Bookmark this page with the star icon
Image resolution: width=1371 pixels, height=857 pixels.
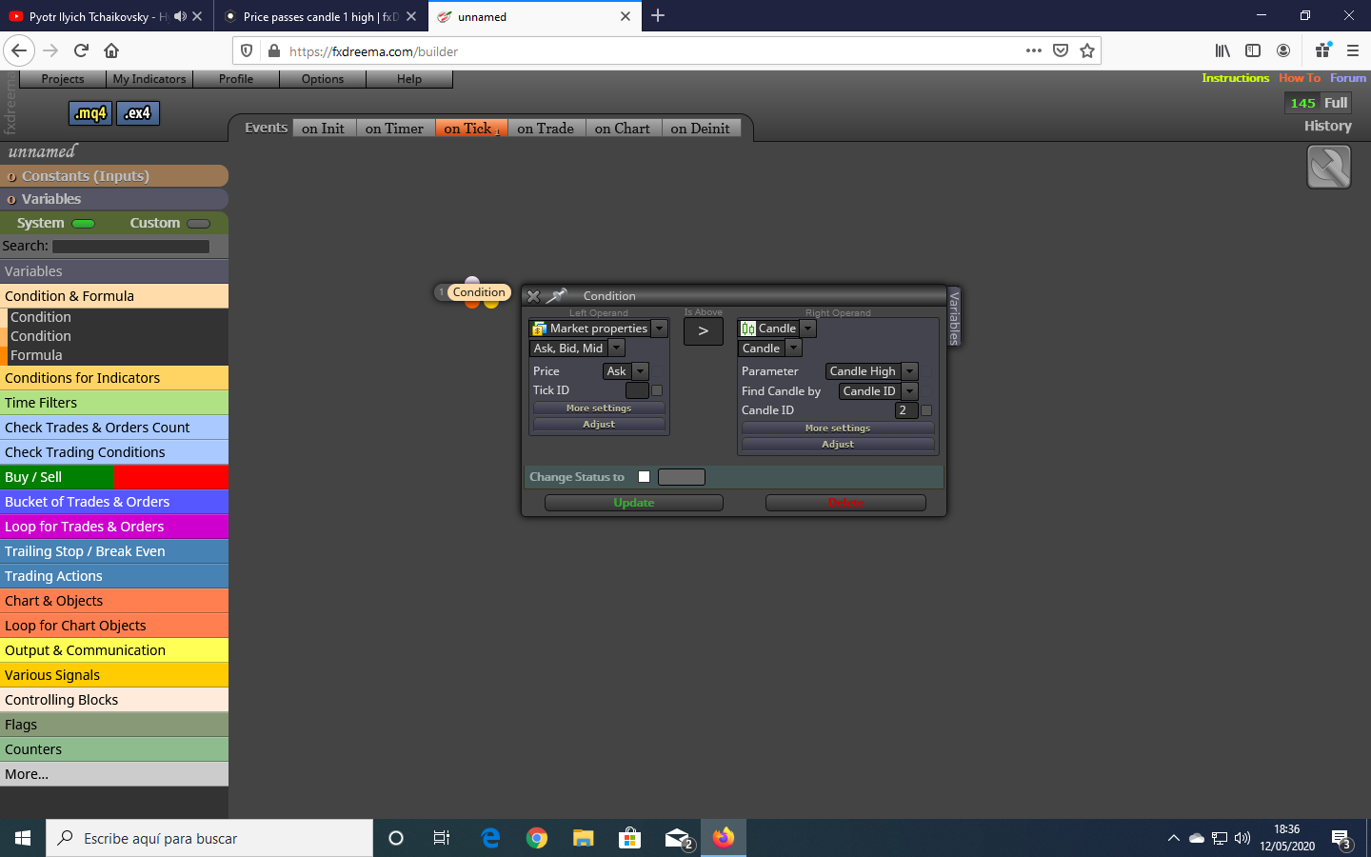(x=1087, y=51)
